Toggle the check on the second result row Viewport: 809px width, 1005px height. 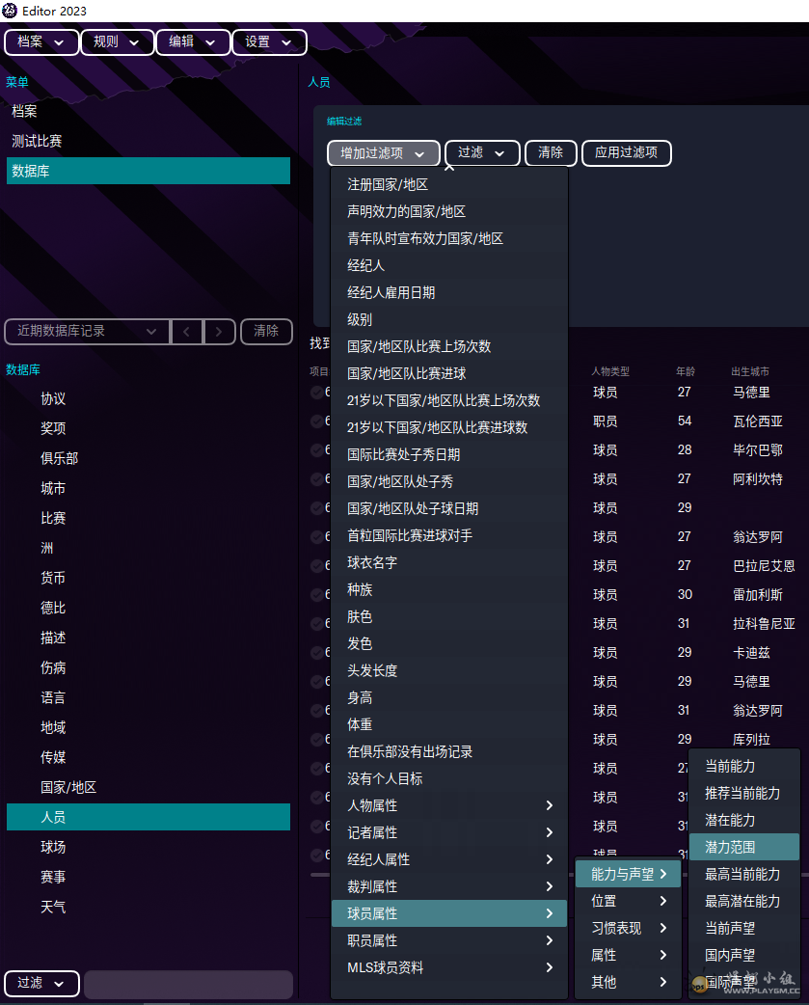tap(317, 421)
